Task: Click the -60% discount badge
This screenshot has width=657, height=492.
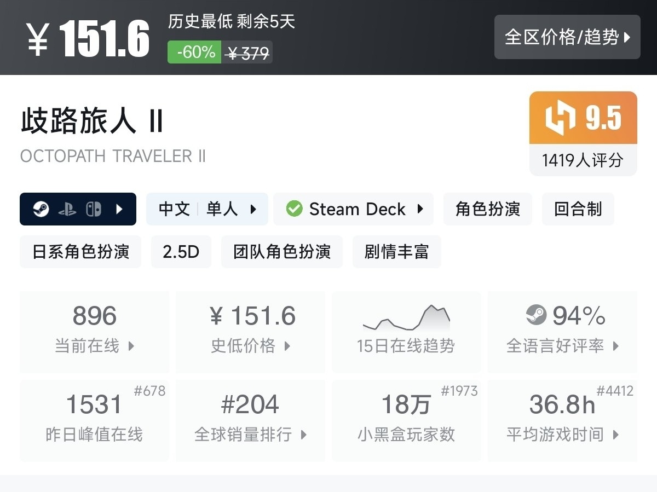Action: click(x=195, y=53)
